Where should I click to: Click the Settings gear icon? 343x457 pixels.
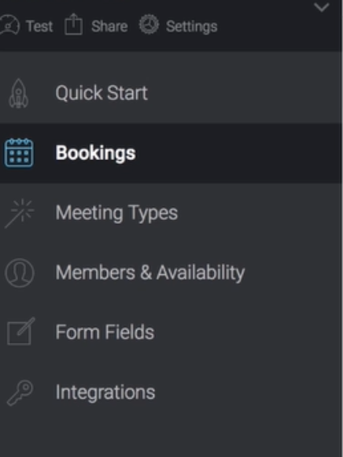coord(149,24)
